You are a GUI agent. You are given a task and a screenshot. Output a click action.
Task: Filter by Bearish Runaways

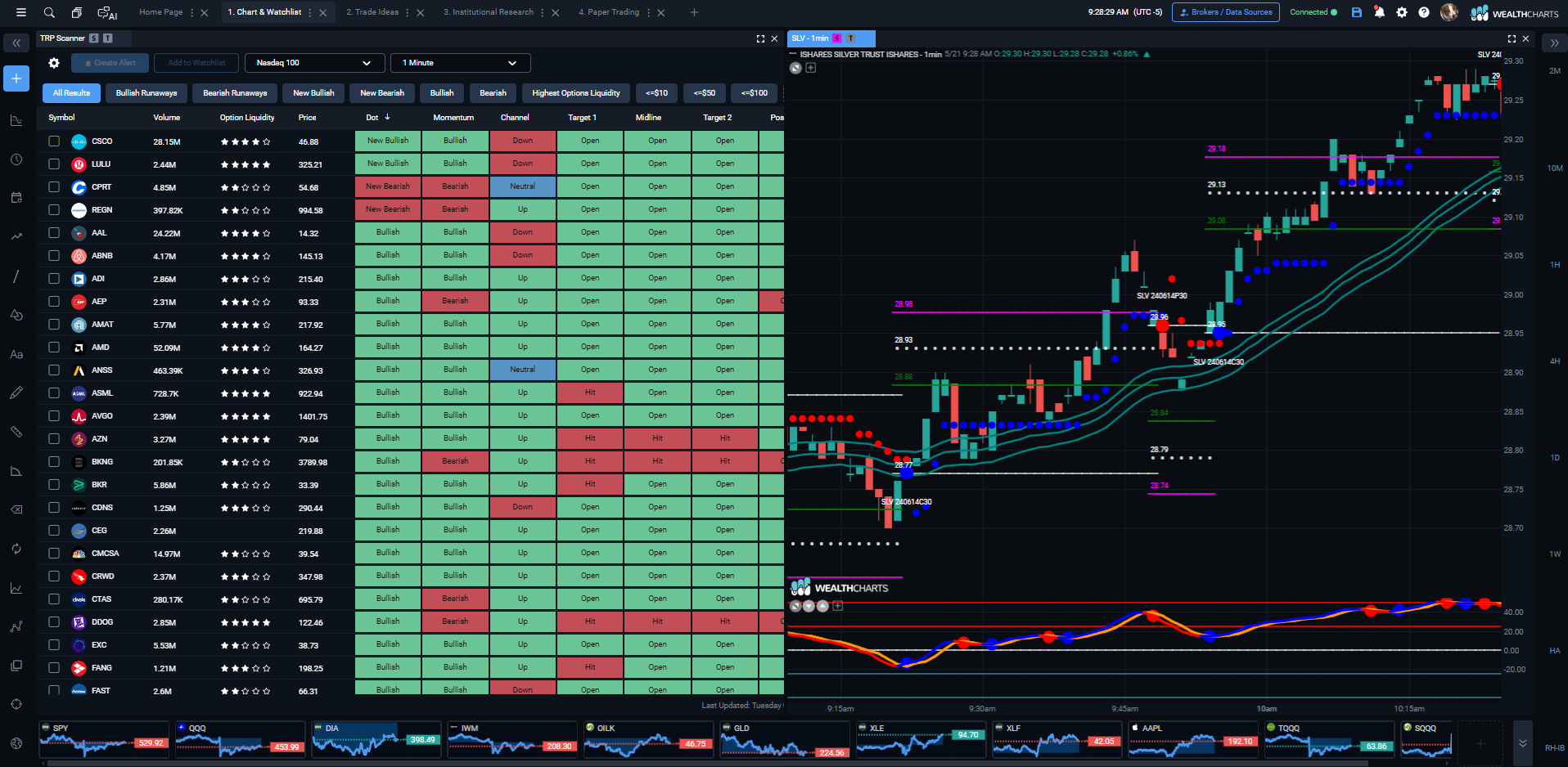click(235, 93)
